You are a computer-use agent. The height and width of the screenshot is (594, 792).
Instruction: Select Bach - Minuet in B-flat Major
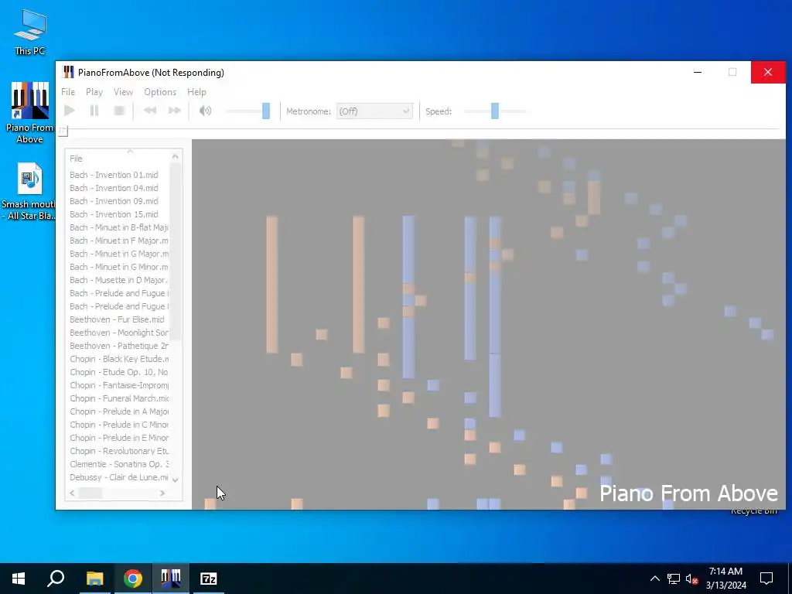(119, 227)
